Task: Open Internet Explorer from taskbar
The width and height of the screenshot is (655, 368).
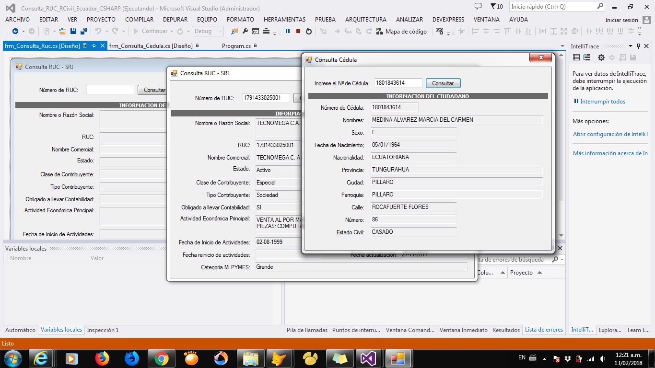Action: click(41, 358)
